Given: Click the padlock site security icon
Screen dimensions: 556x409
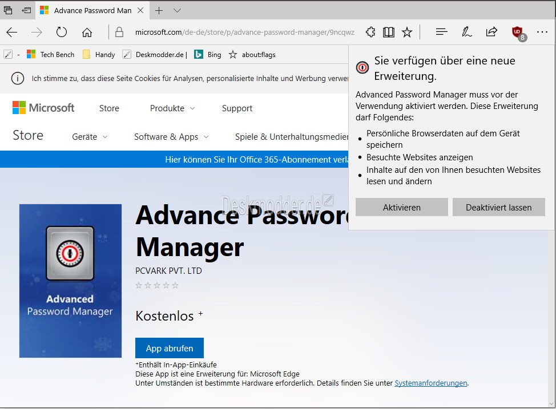Looking at the screenshot, I should 119,33.
